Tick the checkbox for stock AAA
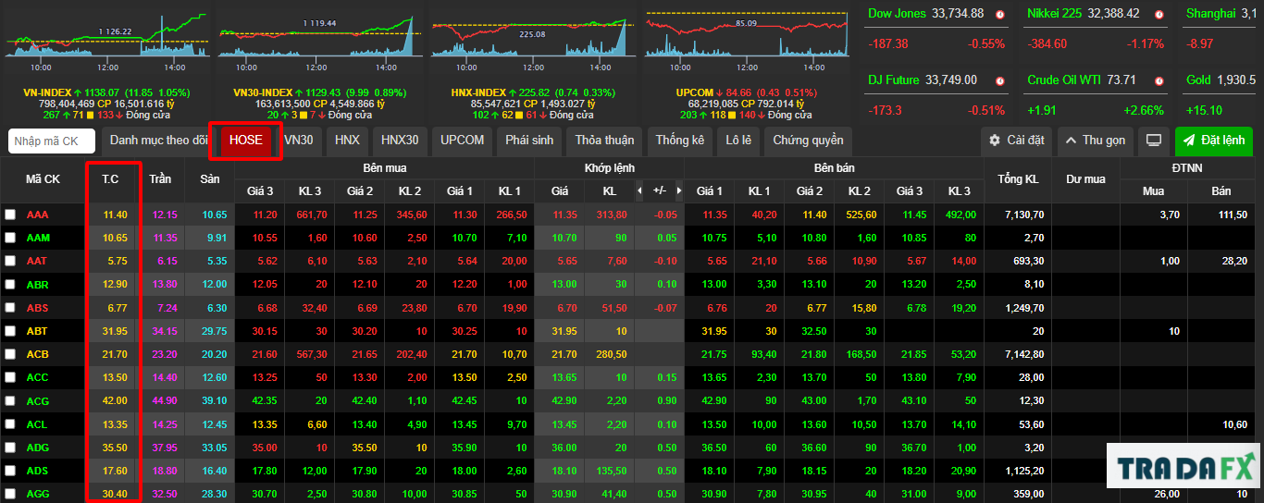Viewport: 1264px width, 503px height. click(10, 215)
